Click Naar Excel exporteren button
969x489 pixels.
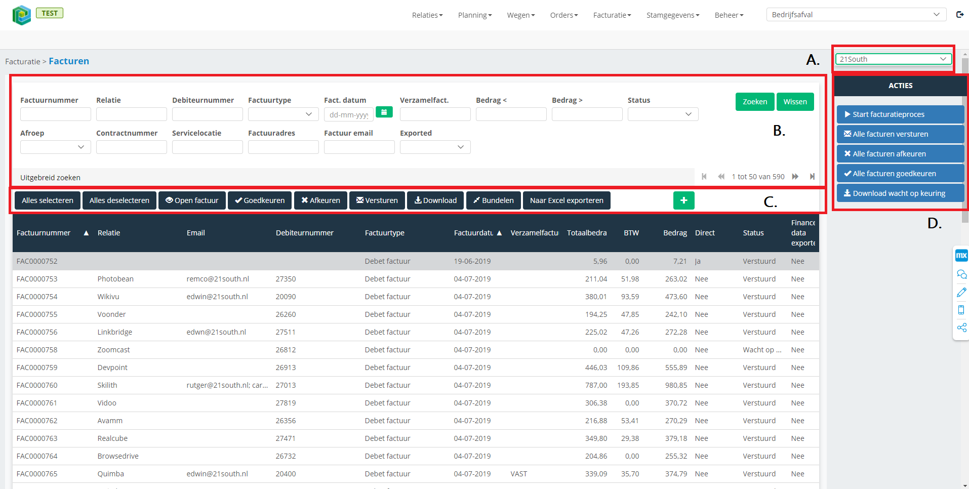coord(567,200)
